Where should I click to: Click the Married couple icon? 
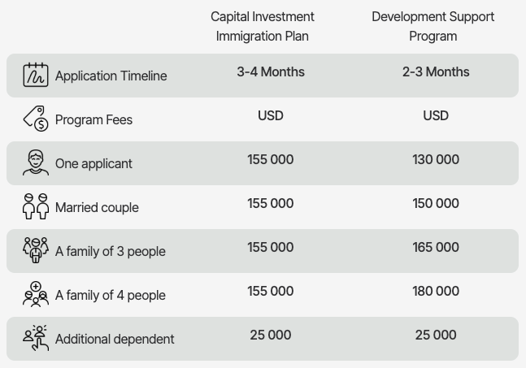(x=36, y=206)
